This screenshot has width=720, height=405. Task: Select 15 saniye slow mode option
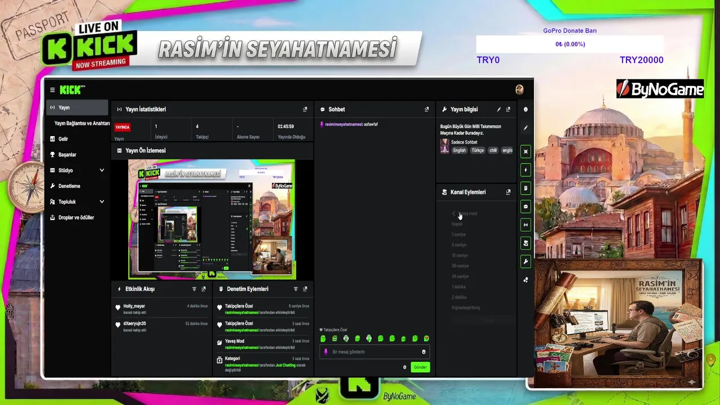click(x=460, y=255)
